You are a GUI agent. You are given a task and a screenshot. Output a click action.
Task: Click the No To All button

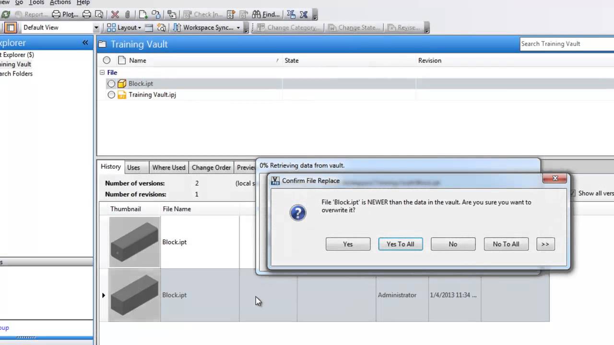(x=506, y=244)
